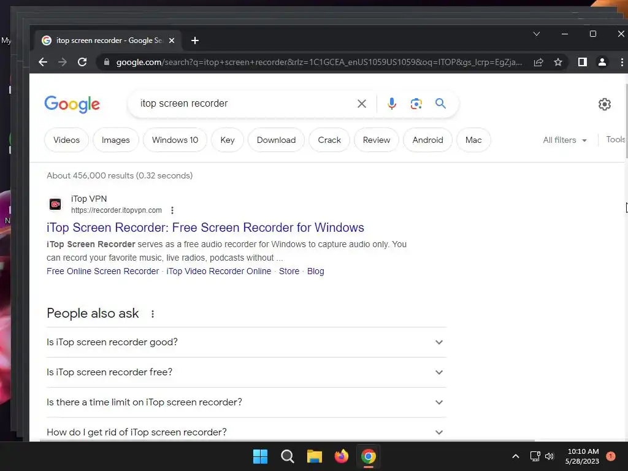Expand 'Is iTop screen recorder good?'
The width and height of the screenshot is (628, 471).
click(247, 342)
